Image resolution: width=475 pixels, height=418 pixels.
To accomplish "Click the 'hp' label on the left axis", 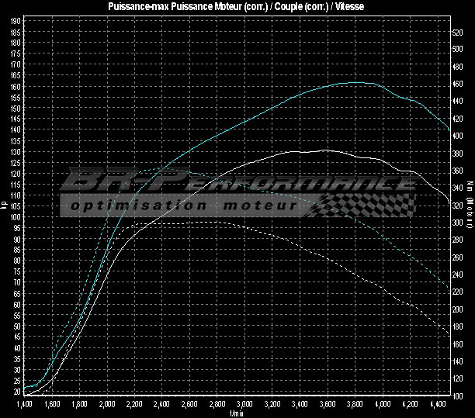I will pos(5,204).
